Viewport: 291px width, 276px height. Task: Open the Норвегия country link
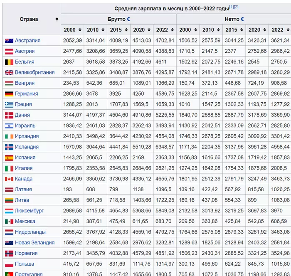coord(26,253)
